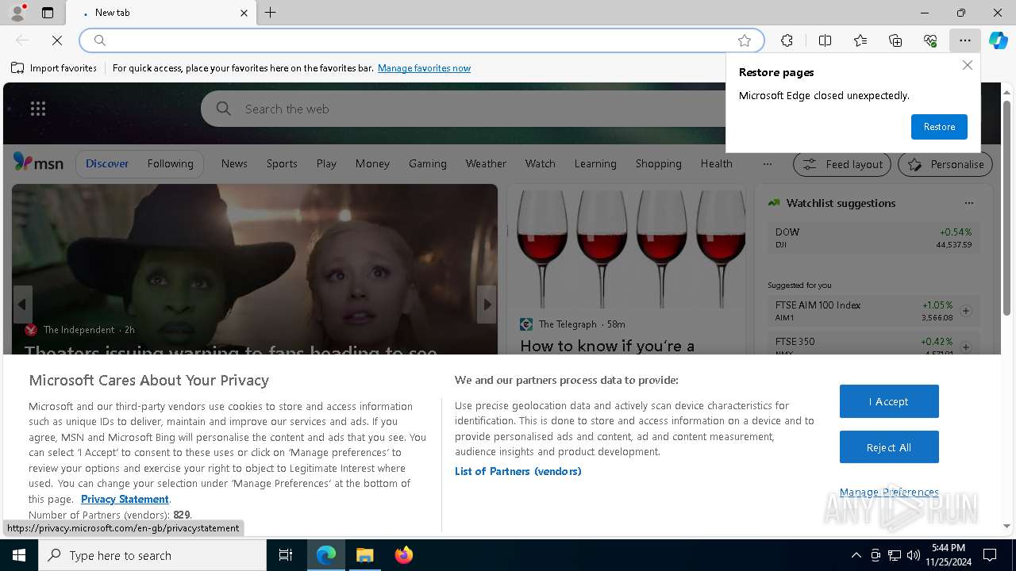Click the Search the web box
The height and width of the screenshot is (571, 1016).
point(476,109)
